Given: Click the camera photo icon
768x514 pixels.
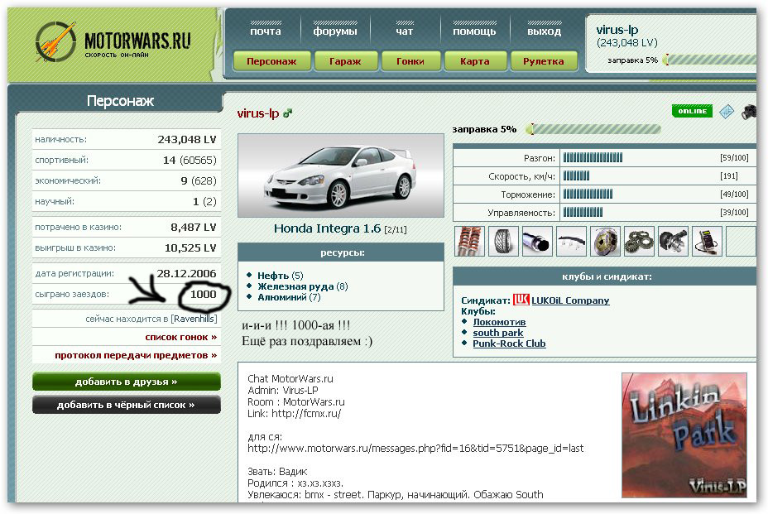Looking at the screenshot, I should coord(749,112).
